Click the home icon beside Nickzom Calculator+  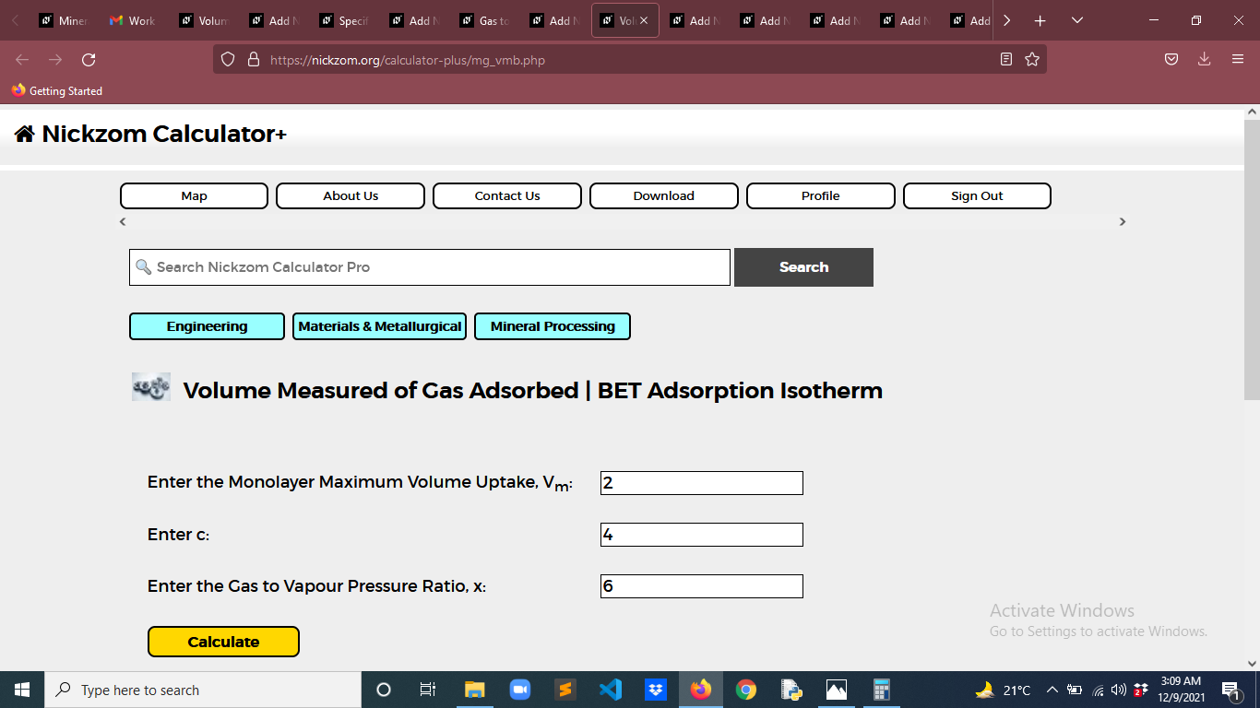[25, 135]
